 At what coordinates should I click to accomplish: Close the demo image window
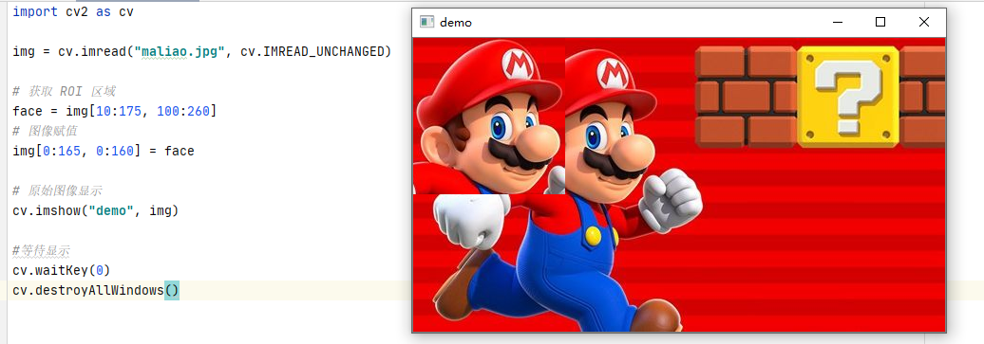(x=924, y=22)
